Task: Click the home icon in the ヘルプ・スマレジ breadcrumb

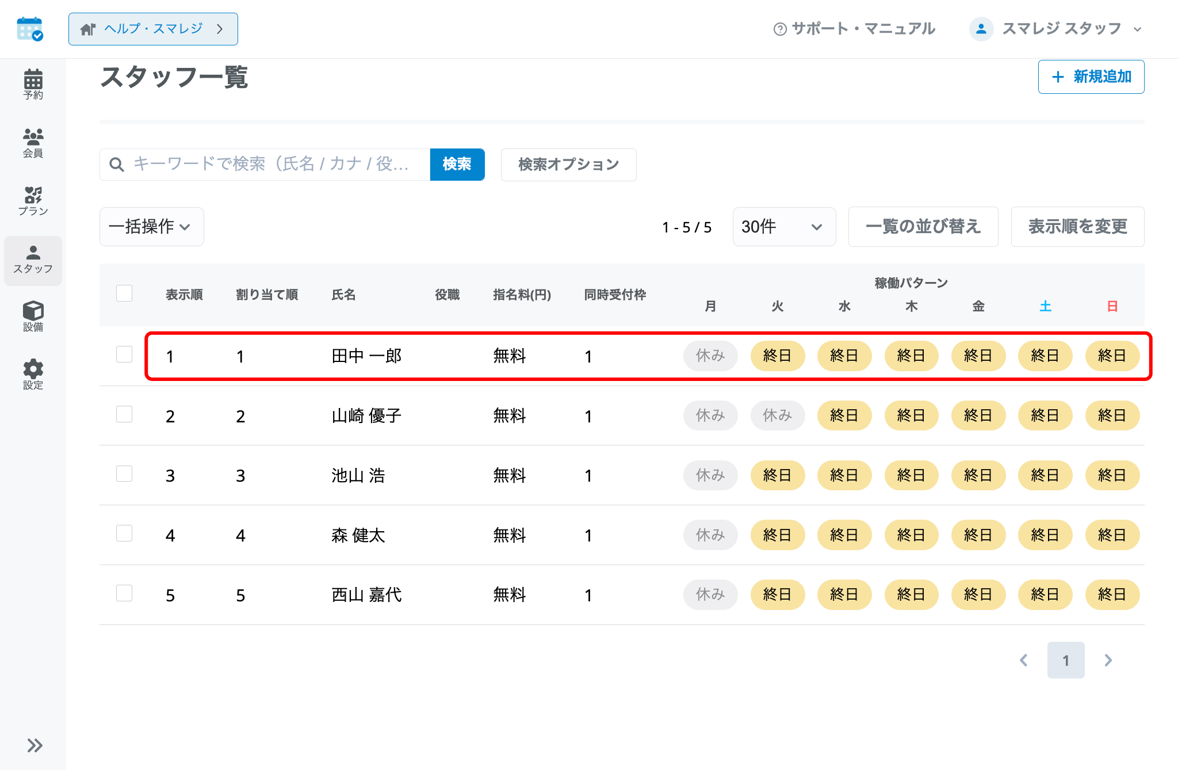Action: (x=87, y=29)
